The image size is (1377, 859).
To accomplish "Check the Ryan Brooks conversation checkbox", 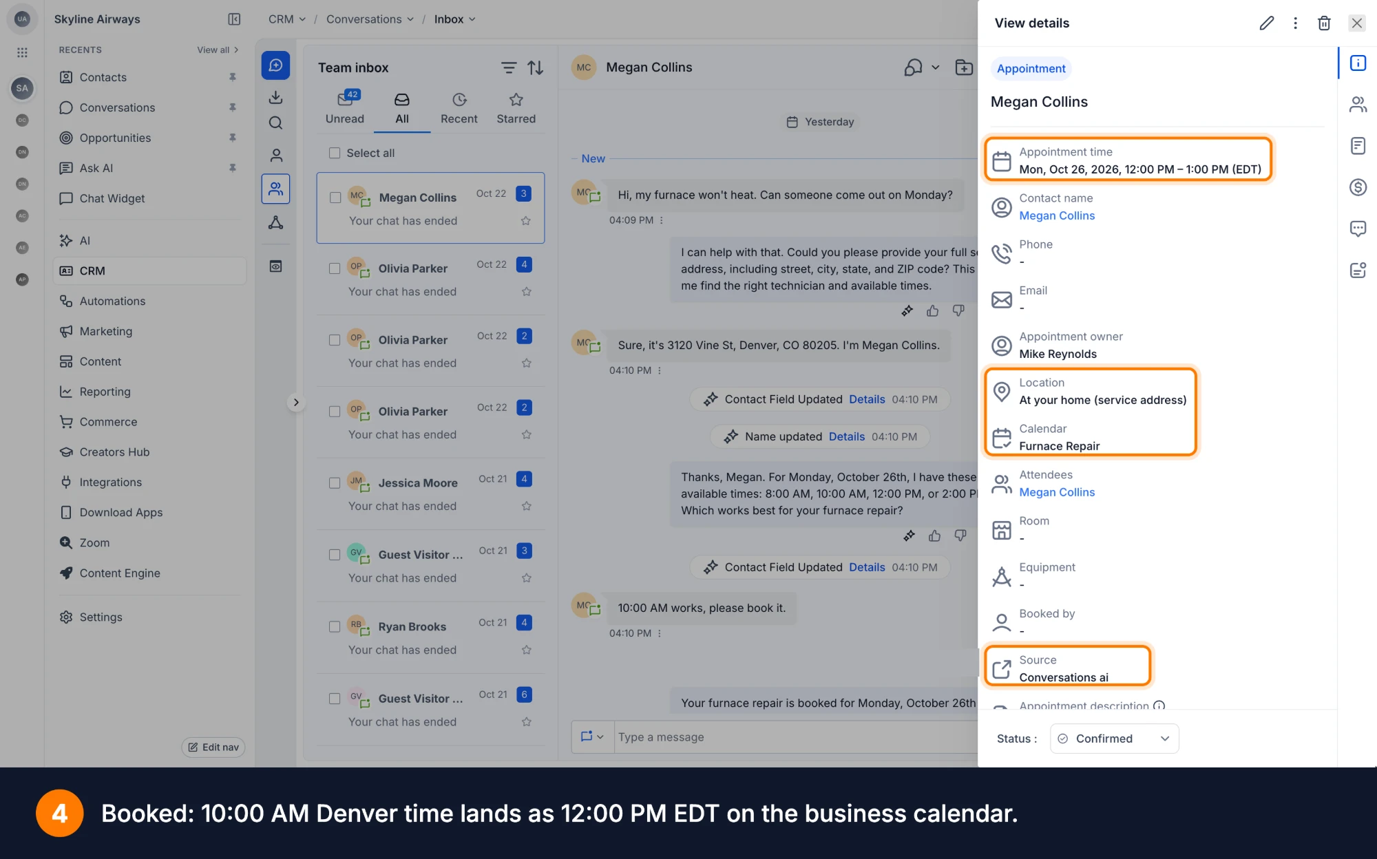I will [x=335, y=627].
